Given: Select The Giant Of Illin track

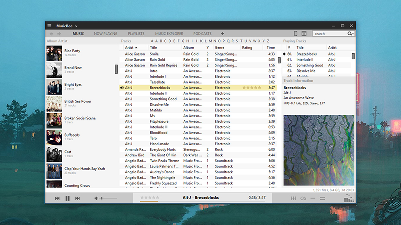Looking at the screenshot, I should [x=198, y=155].
